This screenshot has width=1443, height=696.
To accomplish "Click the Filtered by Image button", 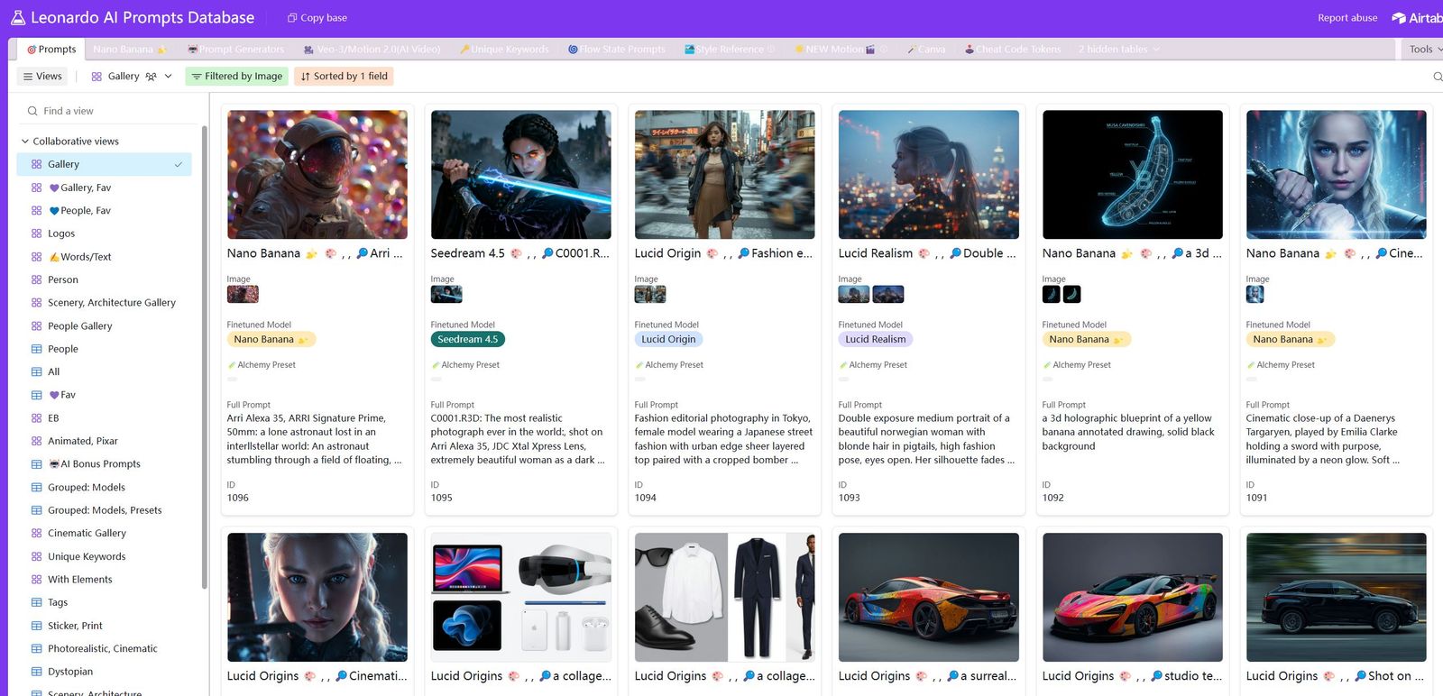I will tap(237, 77).
